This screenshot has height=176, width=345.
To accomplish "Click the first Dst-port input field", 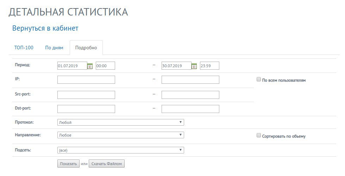I will pos(86,109).
